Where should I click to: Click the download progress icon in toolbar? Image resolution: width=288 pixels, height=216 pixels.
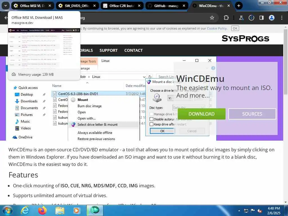coord(251,18)
